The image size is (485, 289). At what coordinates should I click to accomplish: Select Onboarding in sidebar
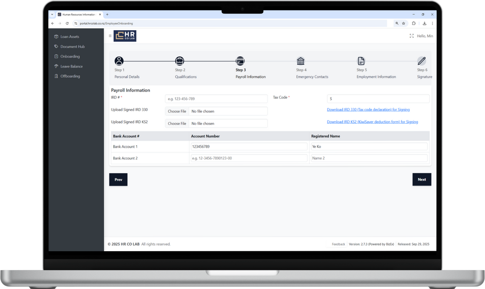(x=70, y=57)
